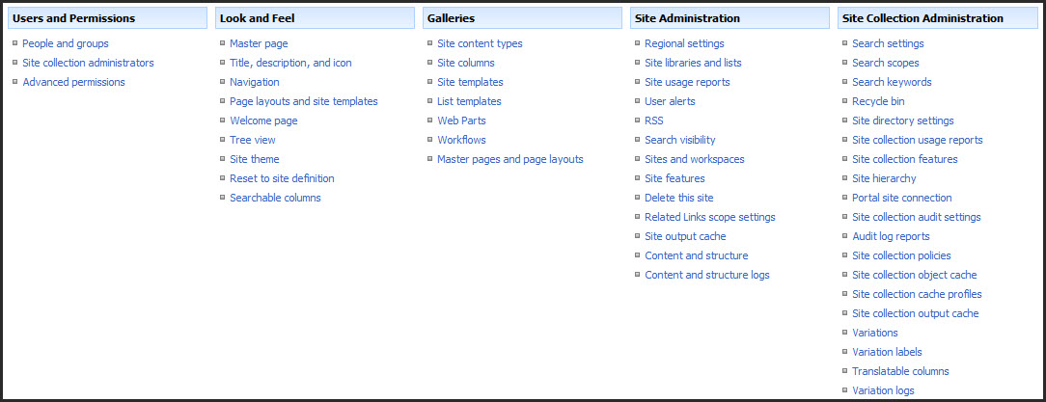Open the Workflows link
Image resolution: width=1046 pixels, height=402 pixels.
click(461, 140)
